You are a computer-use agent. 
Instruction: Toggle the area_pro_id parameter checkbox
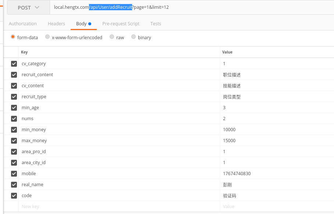click(x=14, y=152)
